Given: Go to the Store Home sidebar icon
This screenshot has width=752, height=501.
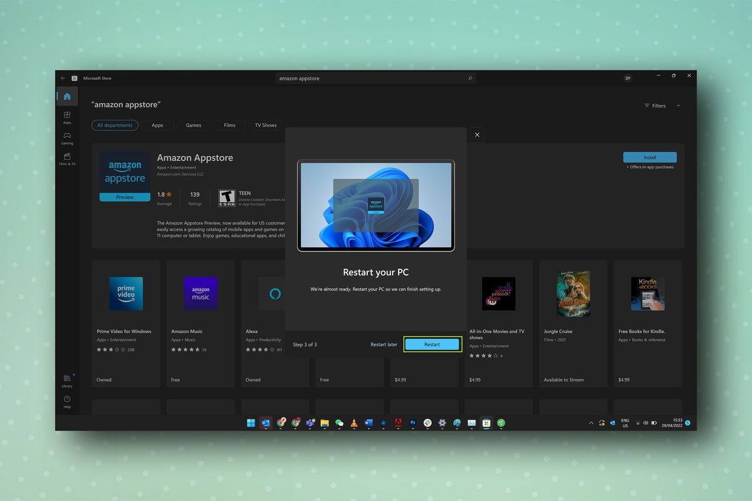Looking at the screenshot, I should pyautogui.click(x=67, y=96).
